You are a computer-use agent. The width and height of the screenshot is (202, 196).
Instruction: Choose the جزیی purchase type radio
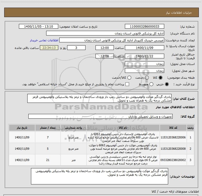pos(167,84)
